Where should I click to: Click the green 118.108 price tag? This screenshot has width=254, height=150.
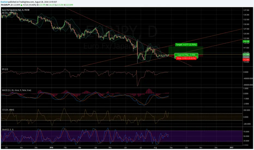pyautogui.click(x=246, y=41)
